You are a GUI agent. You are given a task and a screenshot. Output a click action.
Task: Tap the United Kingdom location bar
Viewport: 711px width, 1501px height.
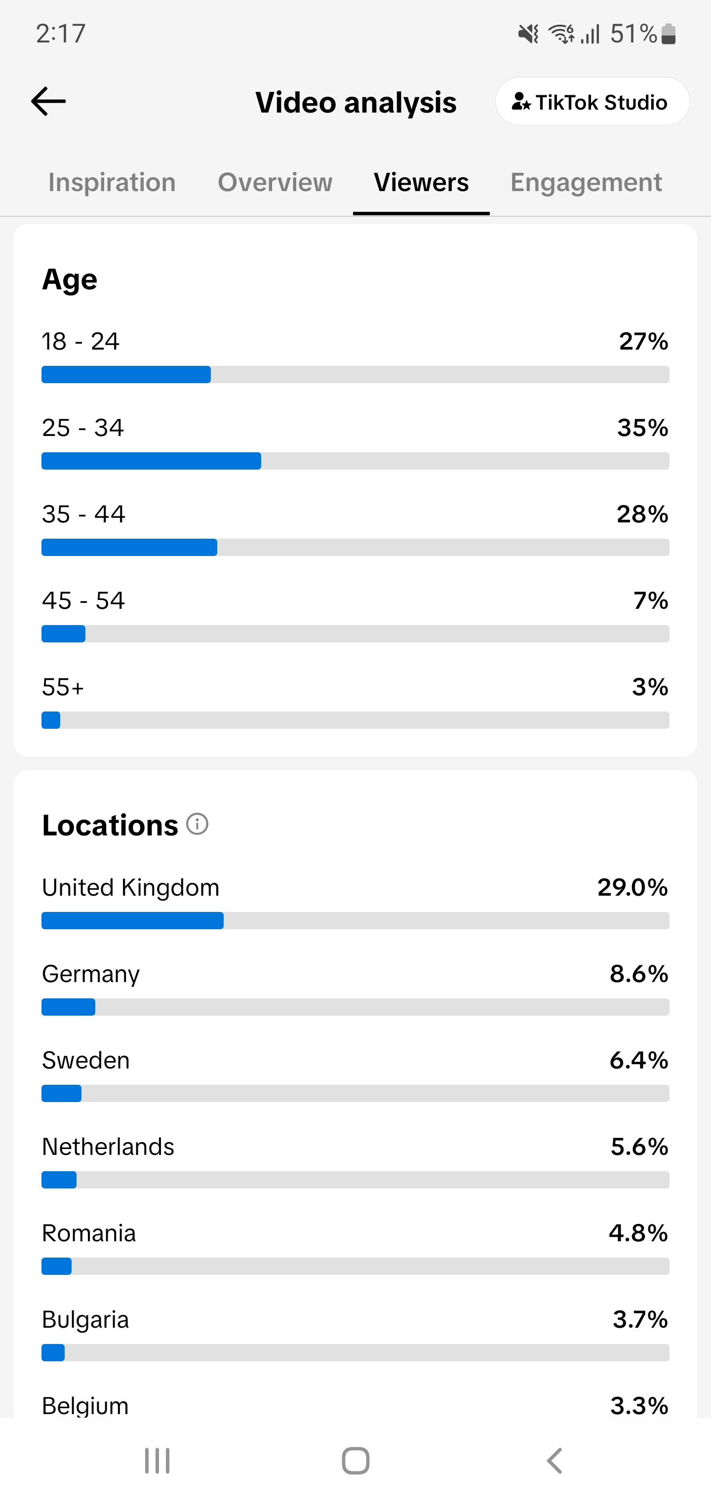click(355, 921)
